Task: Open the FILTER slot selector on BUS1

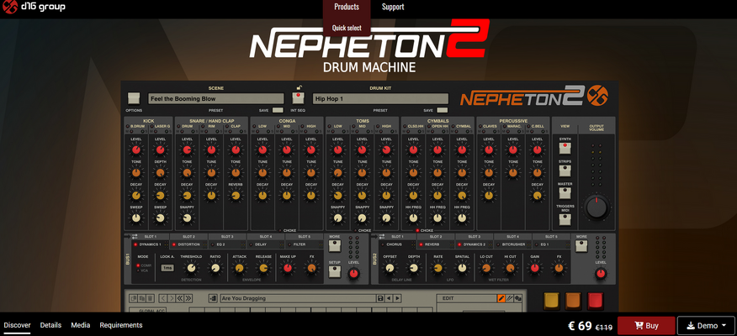Action: (x=304, y=244)
